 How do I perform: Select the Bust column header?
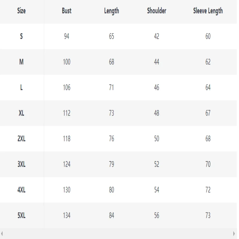[x=67, y=11]
